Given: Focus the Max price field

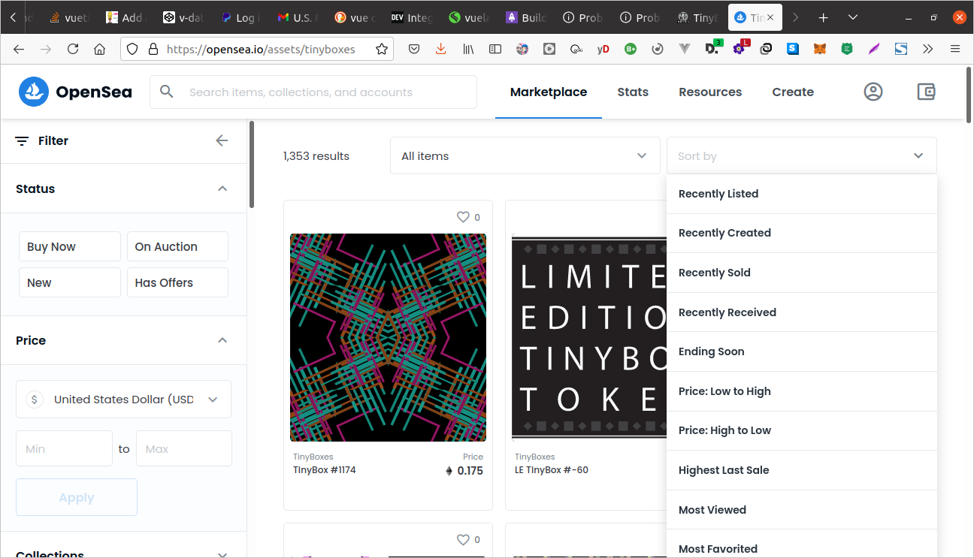Looking at the screenshot, I should 183,448.
